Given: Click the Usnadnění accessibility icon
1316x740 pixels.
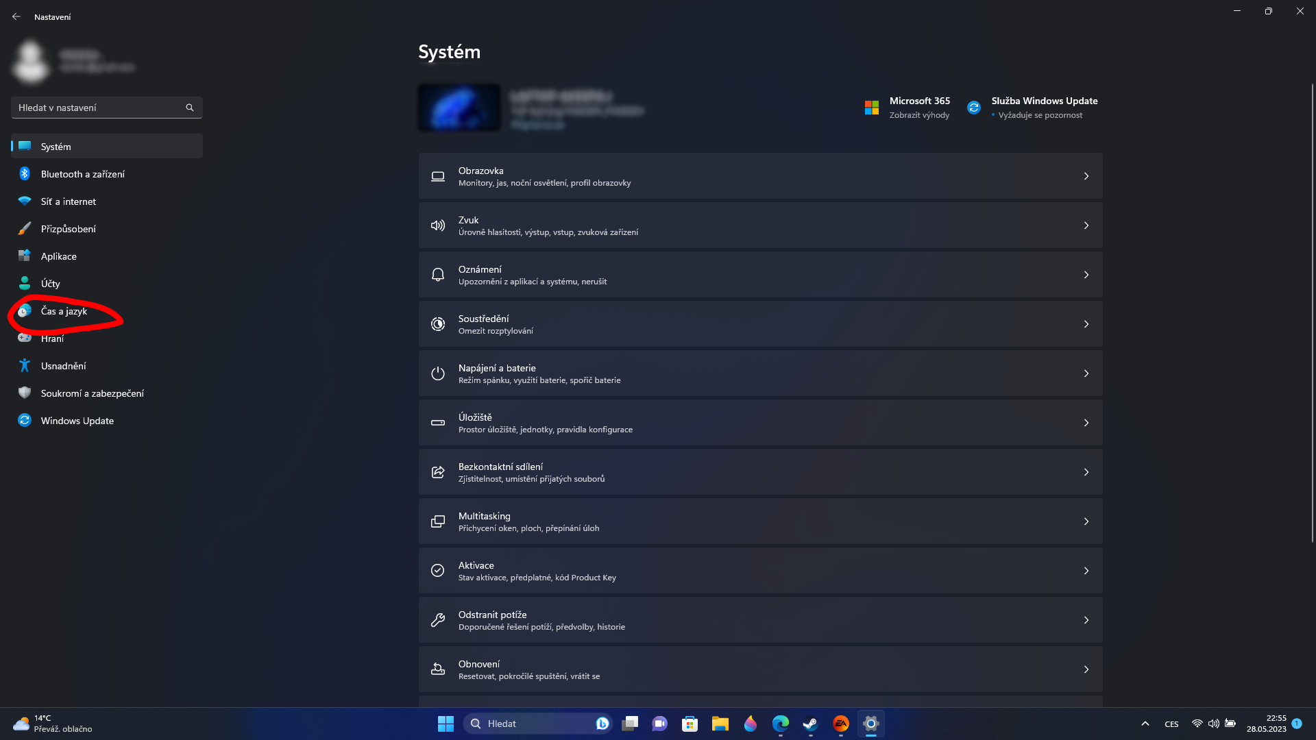Looking at the screenshot, I should pos(25,366).
